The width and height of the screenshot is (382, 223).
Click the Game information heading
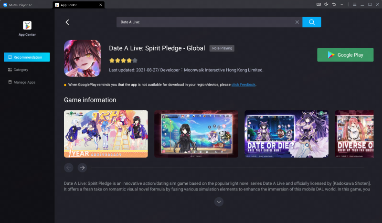pyautogui.click(x=90, y=100)
